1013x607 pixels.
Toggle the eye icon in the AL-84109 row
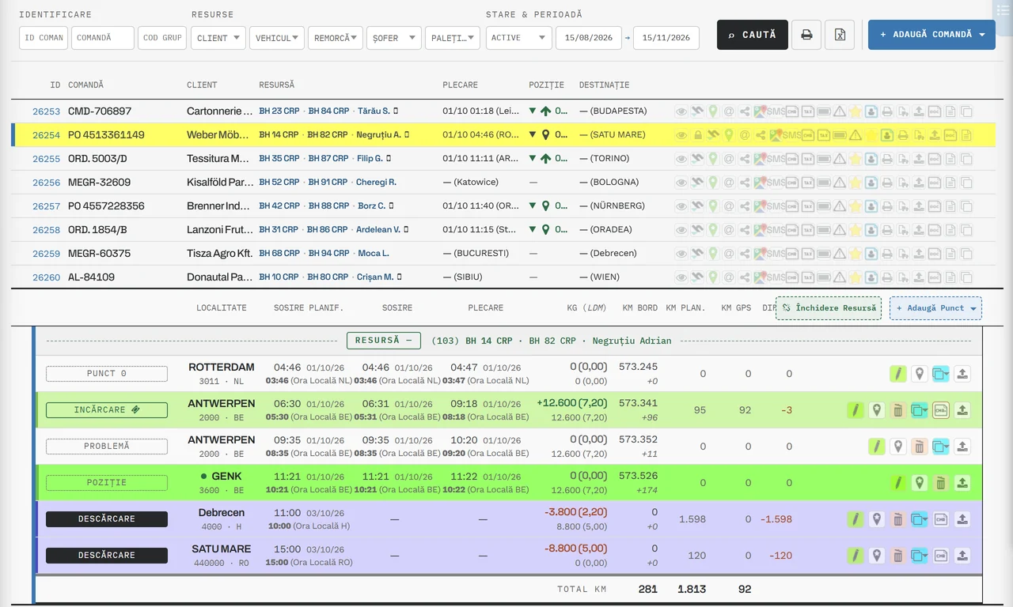click(681, 277)
